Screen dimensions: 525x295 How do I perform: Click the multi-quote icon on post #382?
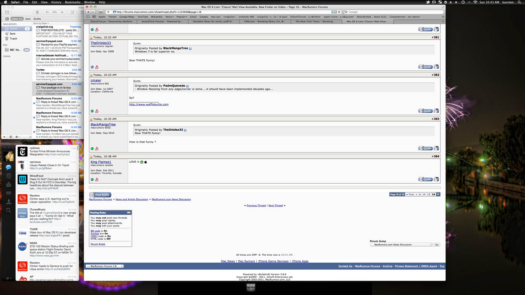coord(436,111)
